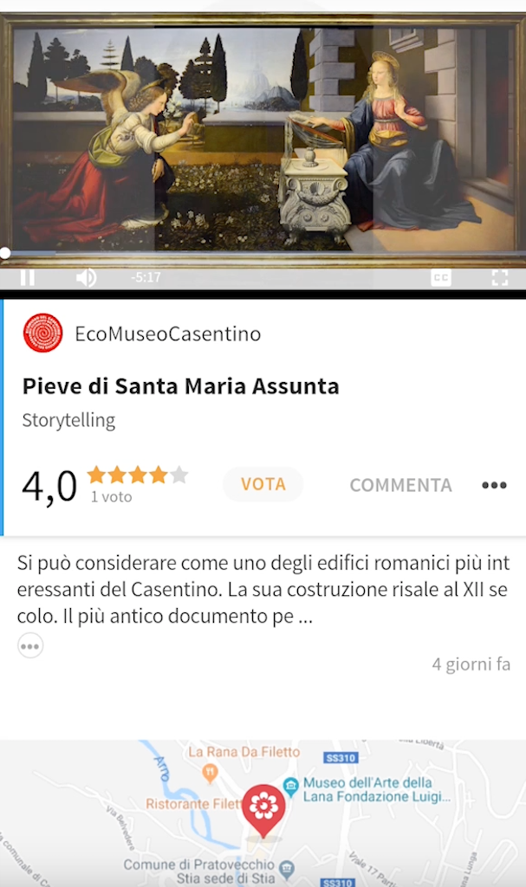Toggle closed captions CC button
Screen dimensions: 526x887
point(441,278)
